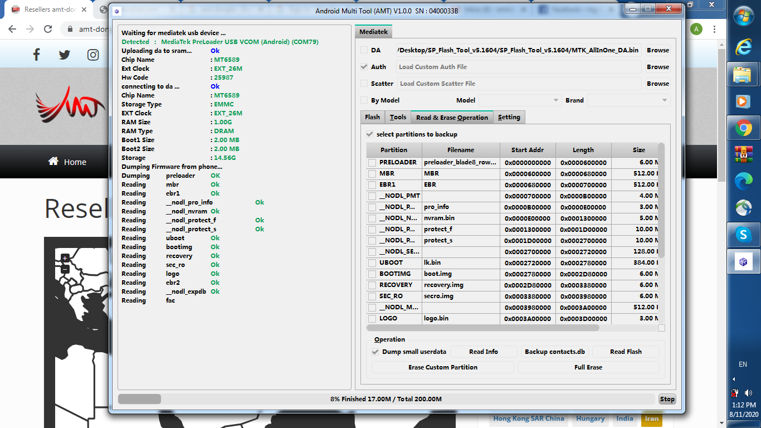Browse for a DA file

coord(658,50)
